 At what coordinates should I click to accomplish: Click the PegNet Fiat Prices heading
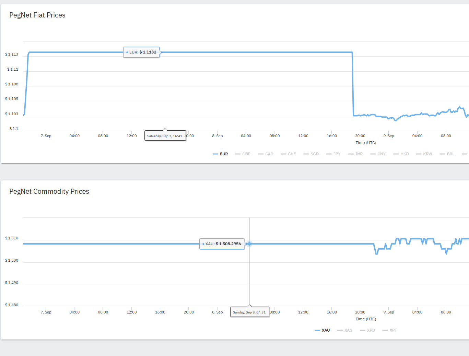pos(37,15)
